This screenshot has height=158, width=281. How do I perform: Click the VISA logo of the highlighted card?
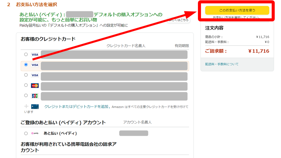[x=35, y=65]
